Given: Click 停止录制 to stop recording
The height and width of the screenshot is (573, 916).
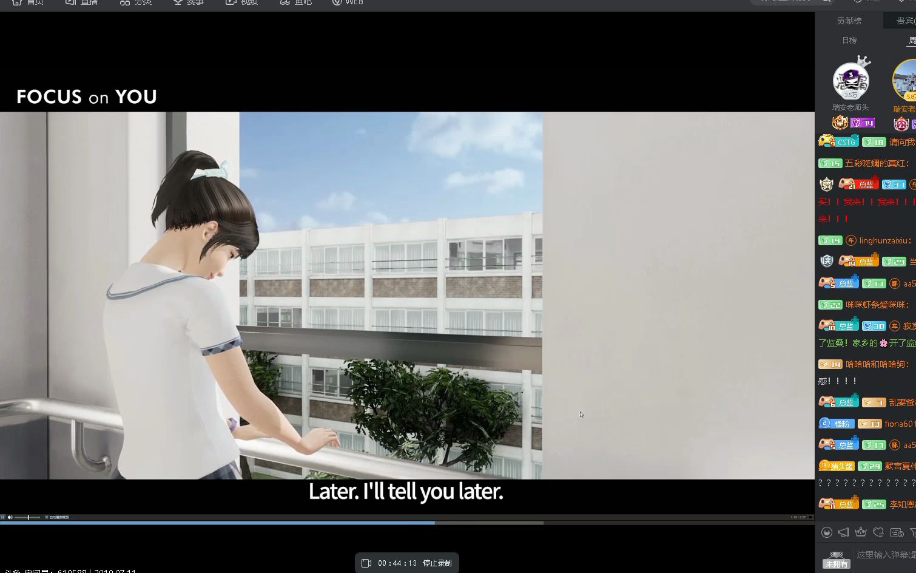Looking at the screenshot, I should click(437, 563).
